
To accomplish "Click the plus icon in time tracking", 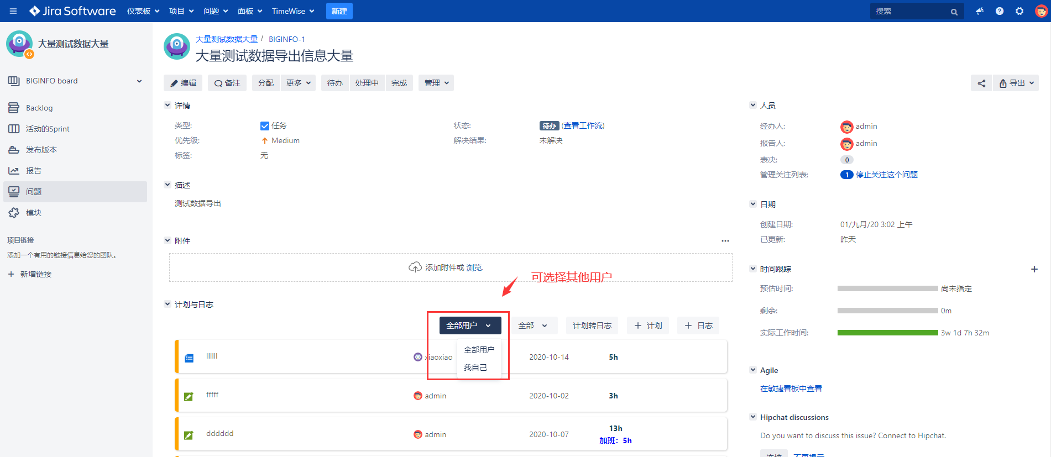I will click(x=1034, y=269).
